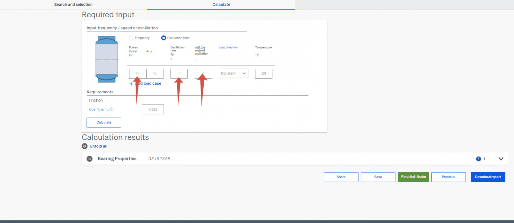Open the Constant load direction dropdown
Image resolution: width=514 pixels, height=223 pixels.
pyautogui.click(x=233, y=73)
